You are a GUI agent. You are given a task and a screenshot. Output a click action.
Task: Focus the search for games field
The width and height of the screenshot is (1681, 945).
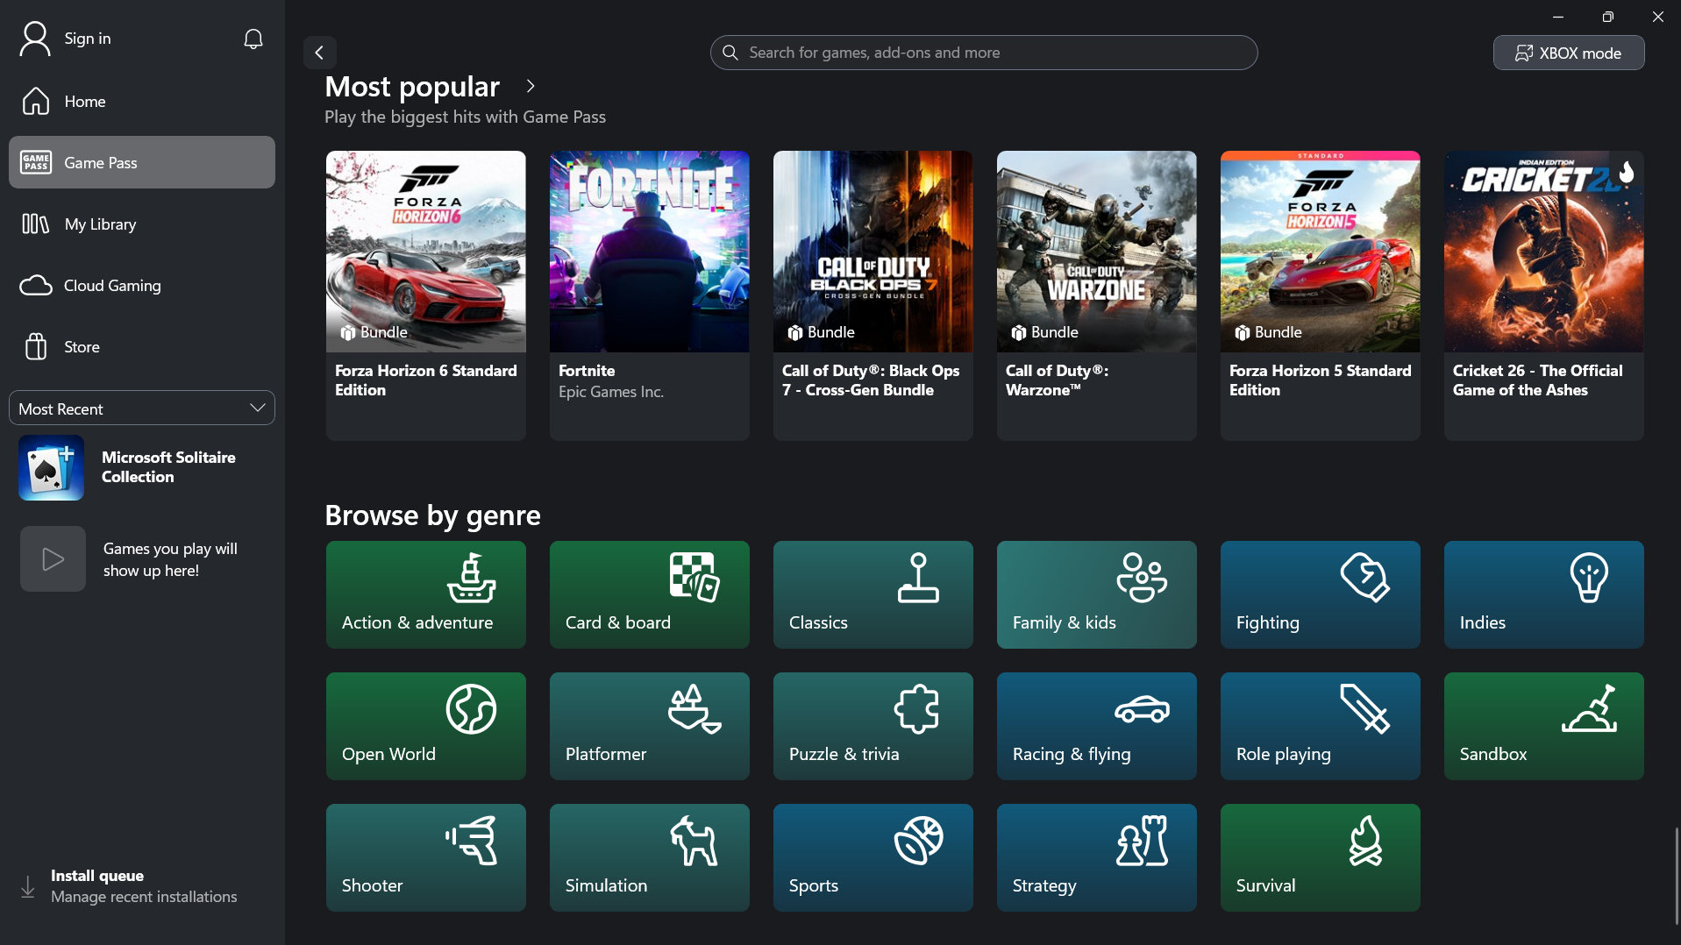click(984, 53)
